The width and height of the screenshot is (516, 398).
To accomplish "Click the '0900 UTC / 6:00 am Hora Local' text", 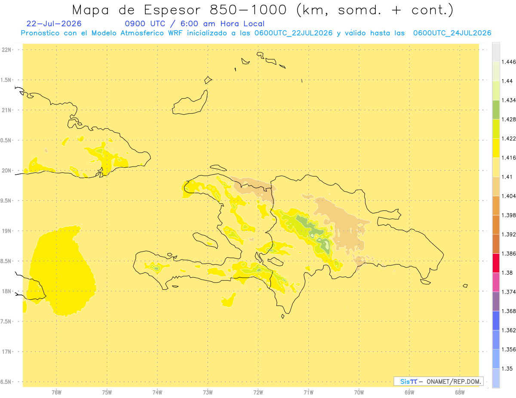I will (195, 24).
